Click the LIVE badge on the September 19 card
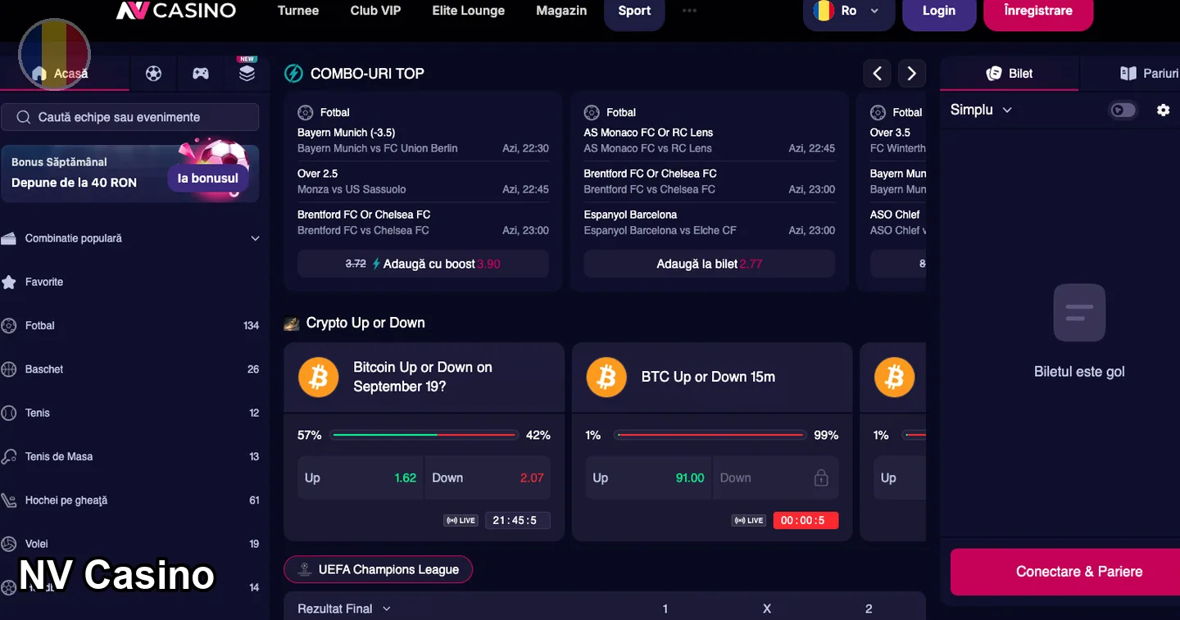Viewport: 1180px width, 620px height. click(x=461, y=520)
